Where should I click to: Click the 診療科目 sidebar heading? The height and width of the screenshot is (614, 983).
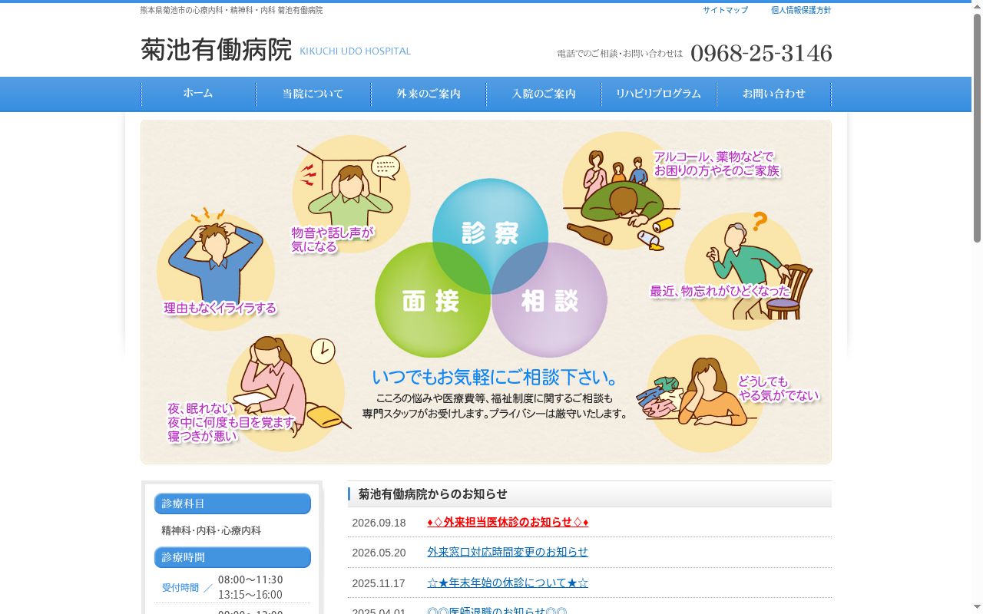point(233,503)
